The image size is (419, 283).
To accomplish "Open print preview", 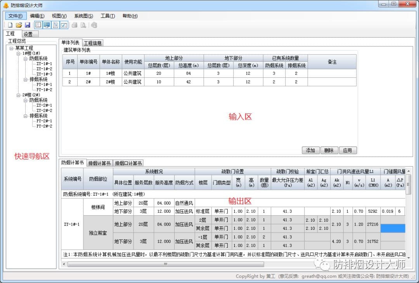I will point(83,24).
